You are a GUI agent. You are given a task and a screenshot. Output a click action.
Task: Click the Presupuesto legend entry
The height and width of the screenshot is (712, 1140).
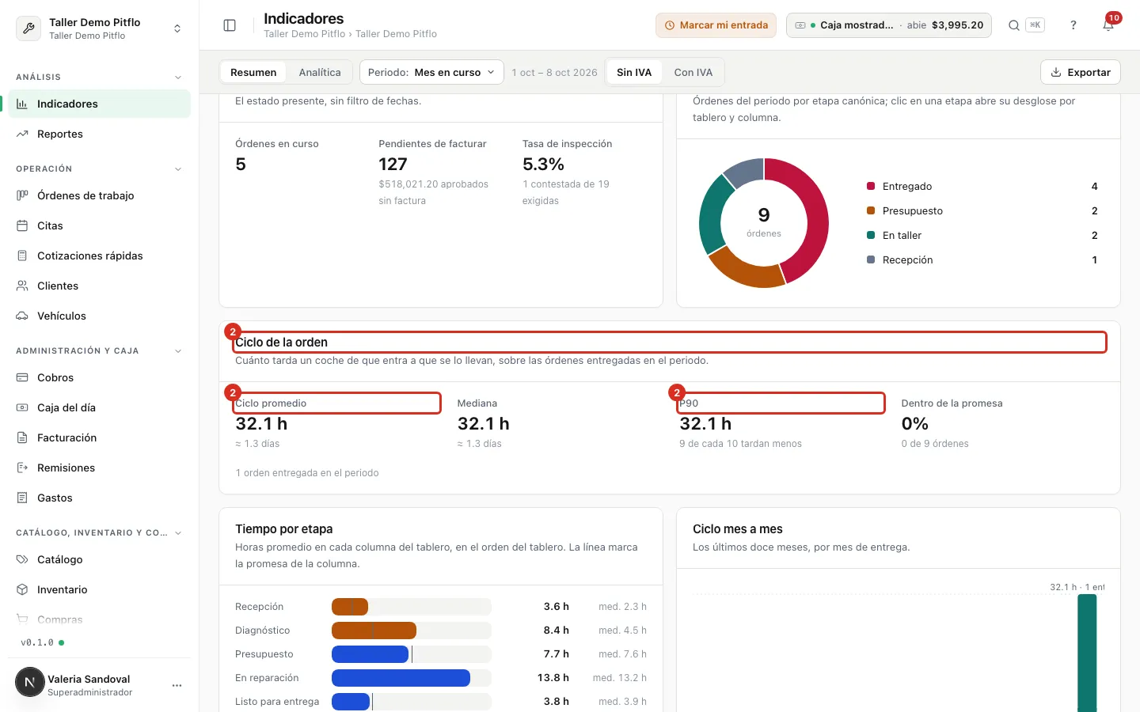click(982, 210)
